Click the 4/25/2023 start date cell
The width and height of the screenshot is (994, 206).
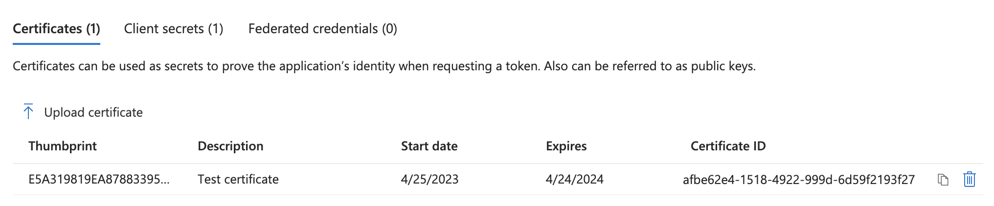pos(429,179)
